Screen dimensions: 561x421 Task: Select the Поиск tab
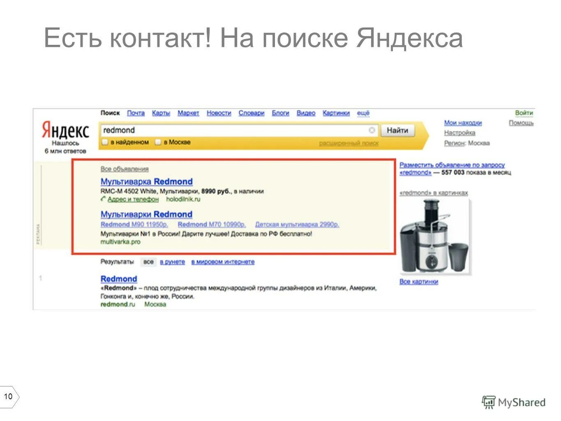[x=110, y=113]
